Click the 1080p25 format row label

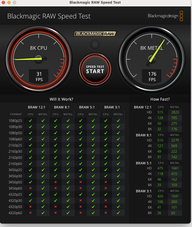pos(15,120)
